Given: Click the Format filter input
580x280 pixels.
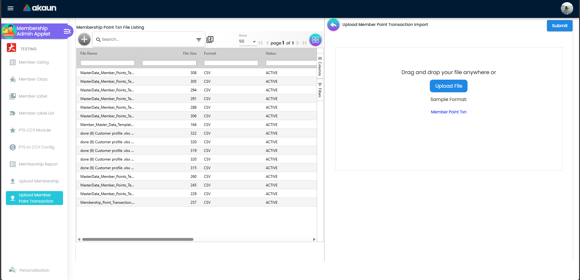Looking at the screenshot, I should 231,63.
